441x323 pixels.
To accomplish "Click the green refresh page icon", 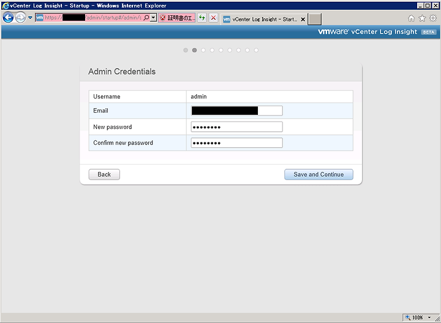I will (x=202, y=18).
